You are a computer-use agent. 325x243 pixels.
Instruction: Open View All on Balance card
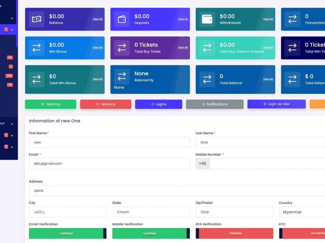tap(97, 19)
